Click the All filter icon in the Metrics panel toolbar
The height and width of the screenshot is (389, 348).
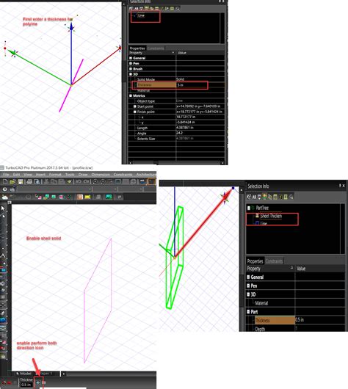pos(136,8)
